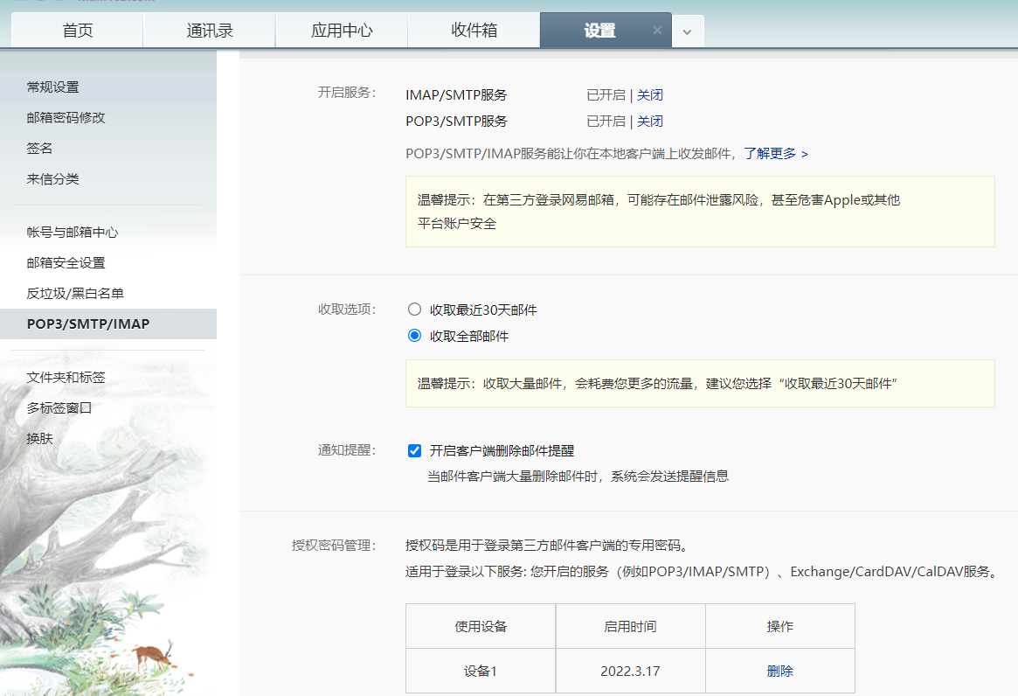Close the 设置 tab with the x icon
The image size is (1018, 696).
pyautogui.click(x=657, y=31)
